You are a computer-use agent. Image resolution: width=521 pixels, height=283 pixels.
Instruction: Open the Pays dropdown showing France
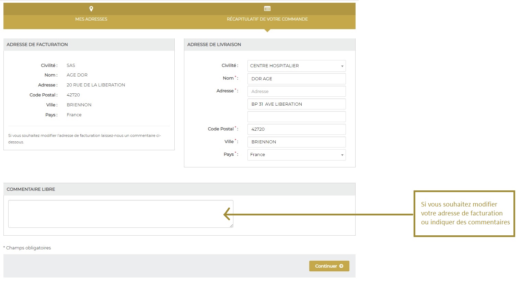coord(296,155)
